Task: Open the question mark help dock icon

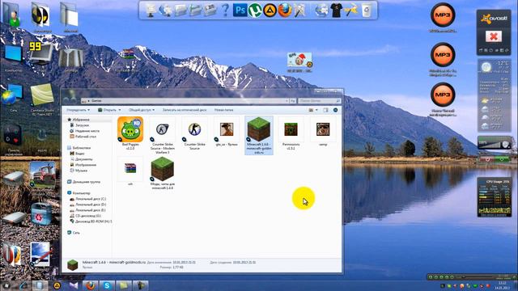Action: pos(225,11)
